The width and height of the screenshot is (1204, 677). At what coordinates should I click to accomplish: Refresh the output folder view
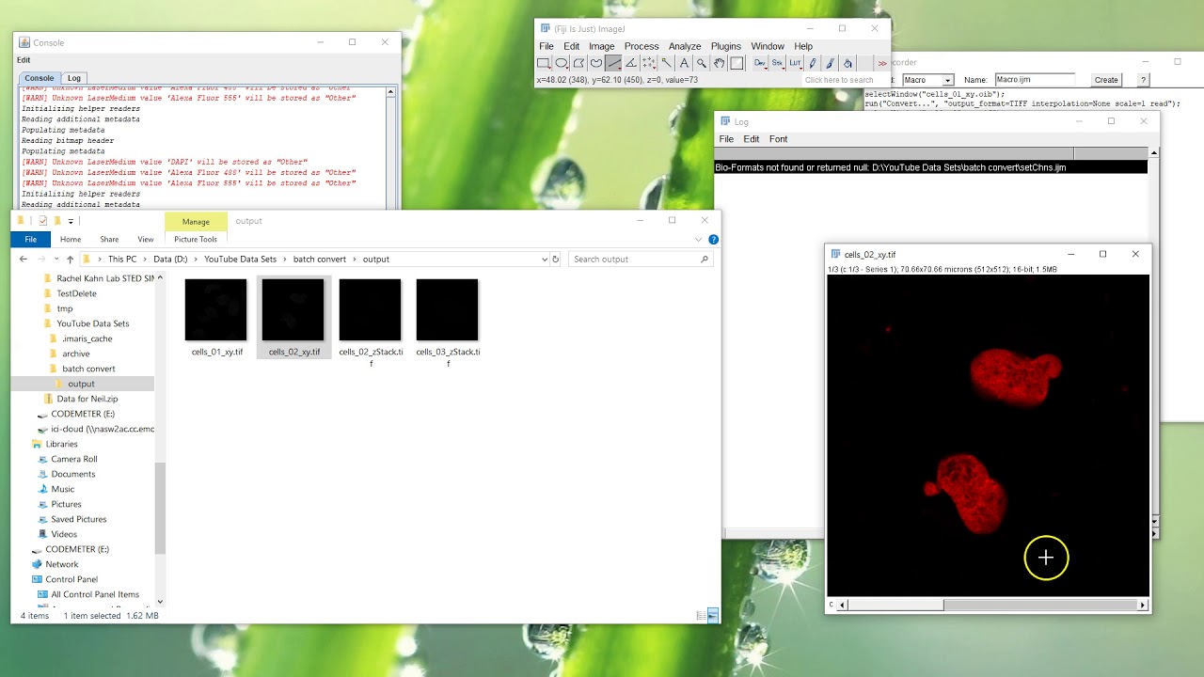556,259
